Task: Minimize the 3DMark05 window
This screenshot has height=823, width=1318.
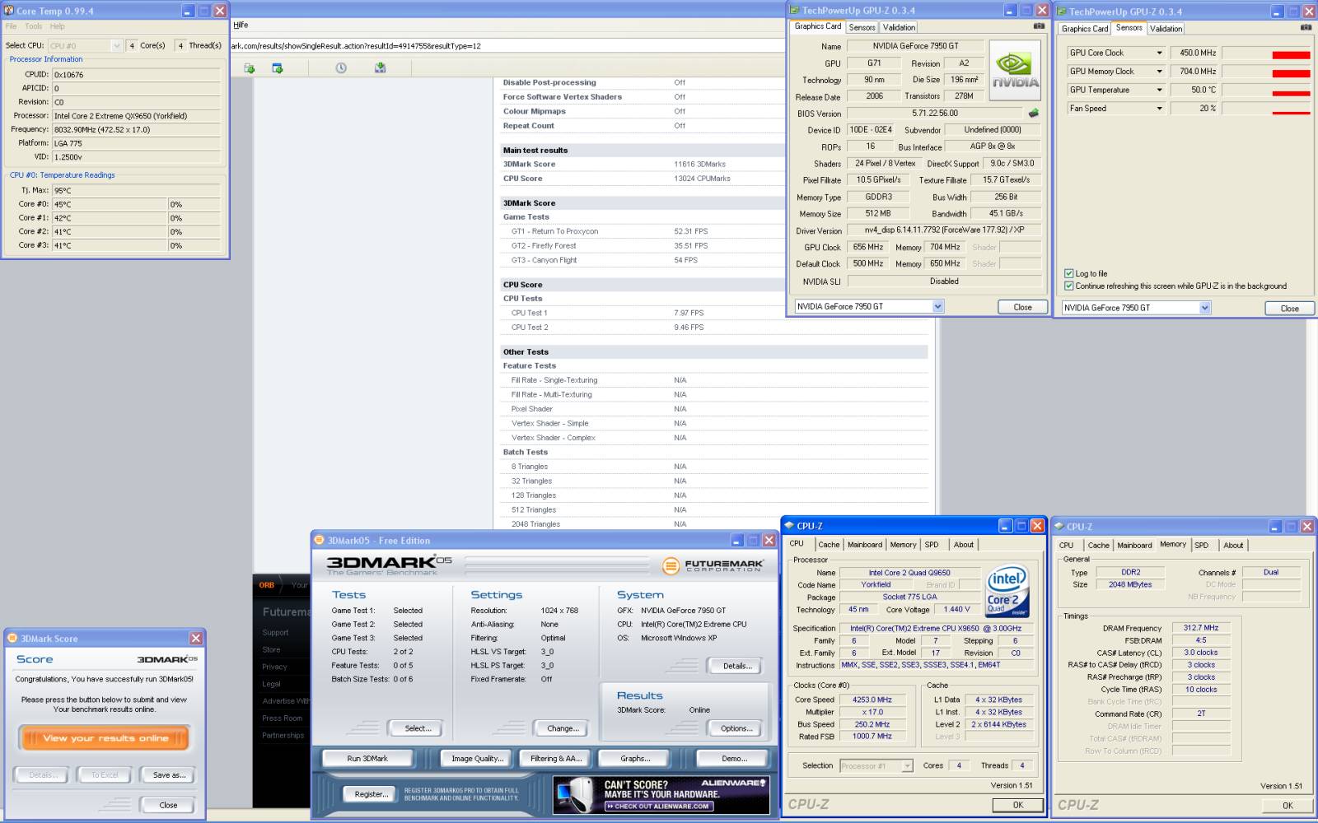Action: tap(737, 540)
